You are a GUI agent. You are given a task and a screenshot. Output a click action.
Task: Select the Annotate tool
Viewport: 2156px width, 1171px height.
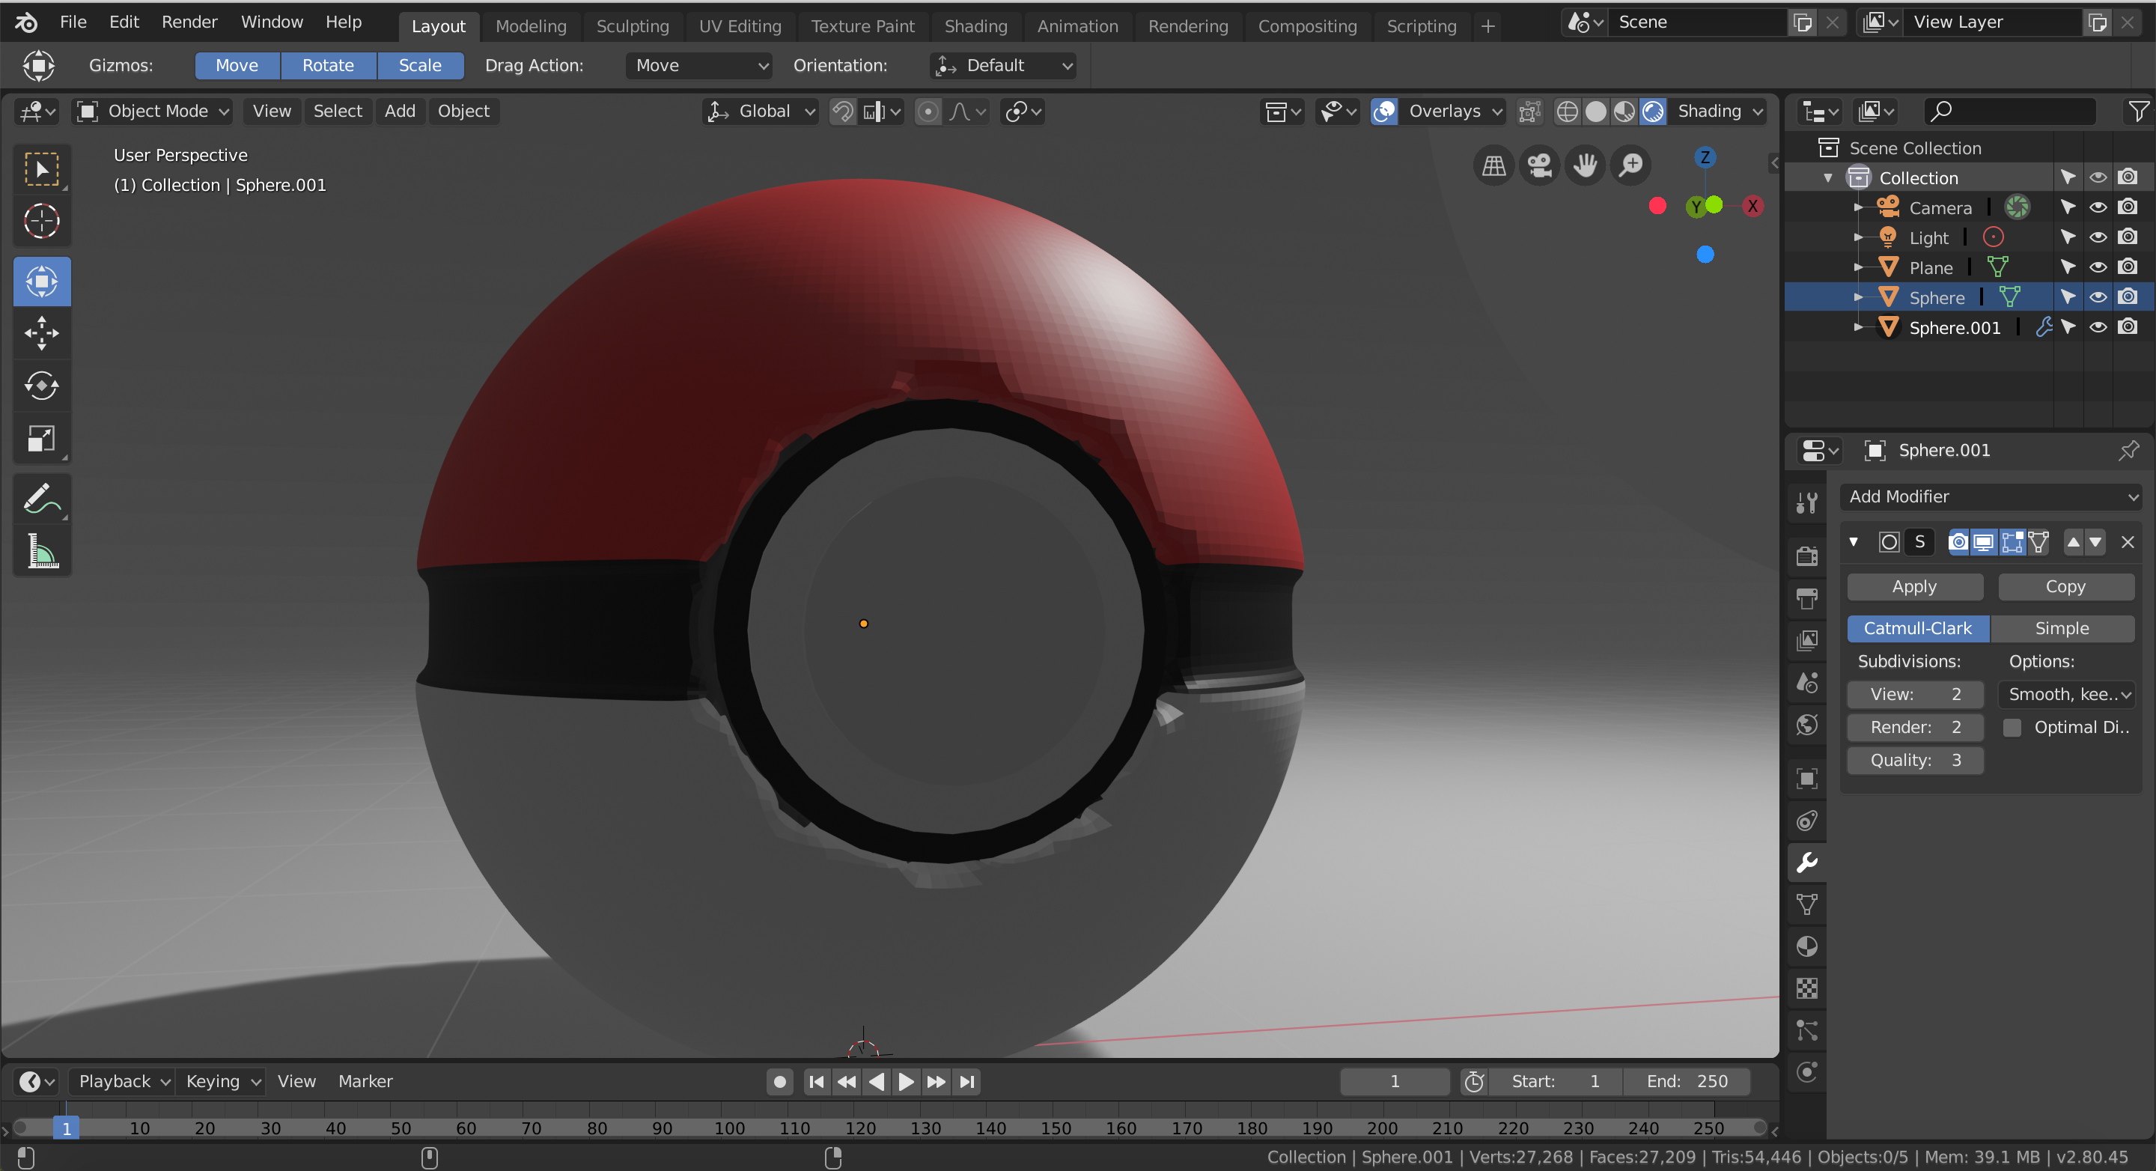[41, 499]
